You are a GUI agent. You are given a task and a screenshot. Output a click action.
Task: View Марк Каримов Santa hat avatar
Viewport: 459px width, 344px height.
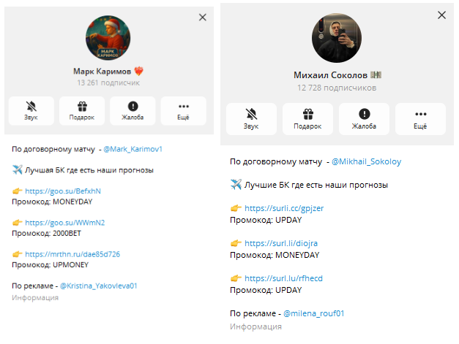pos(108,38)
